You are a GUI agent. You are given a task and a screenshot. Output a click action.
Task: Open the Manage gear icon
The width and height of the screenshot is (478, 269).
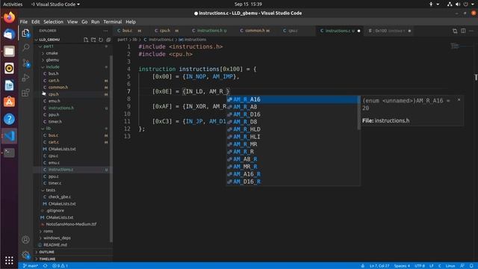click(x=26, y=255)
